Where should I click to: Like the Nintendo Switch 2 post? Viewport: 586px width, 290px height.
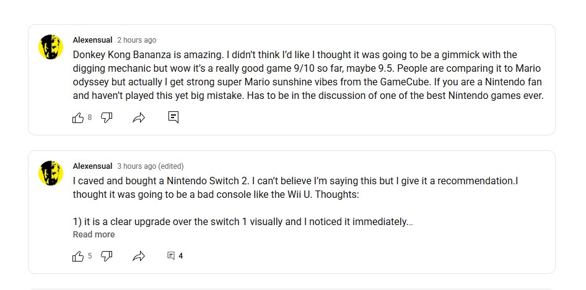pyautogui.click(x=78, y=256)
